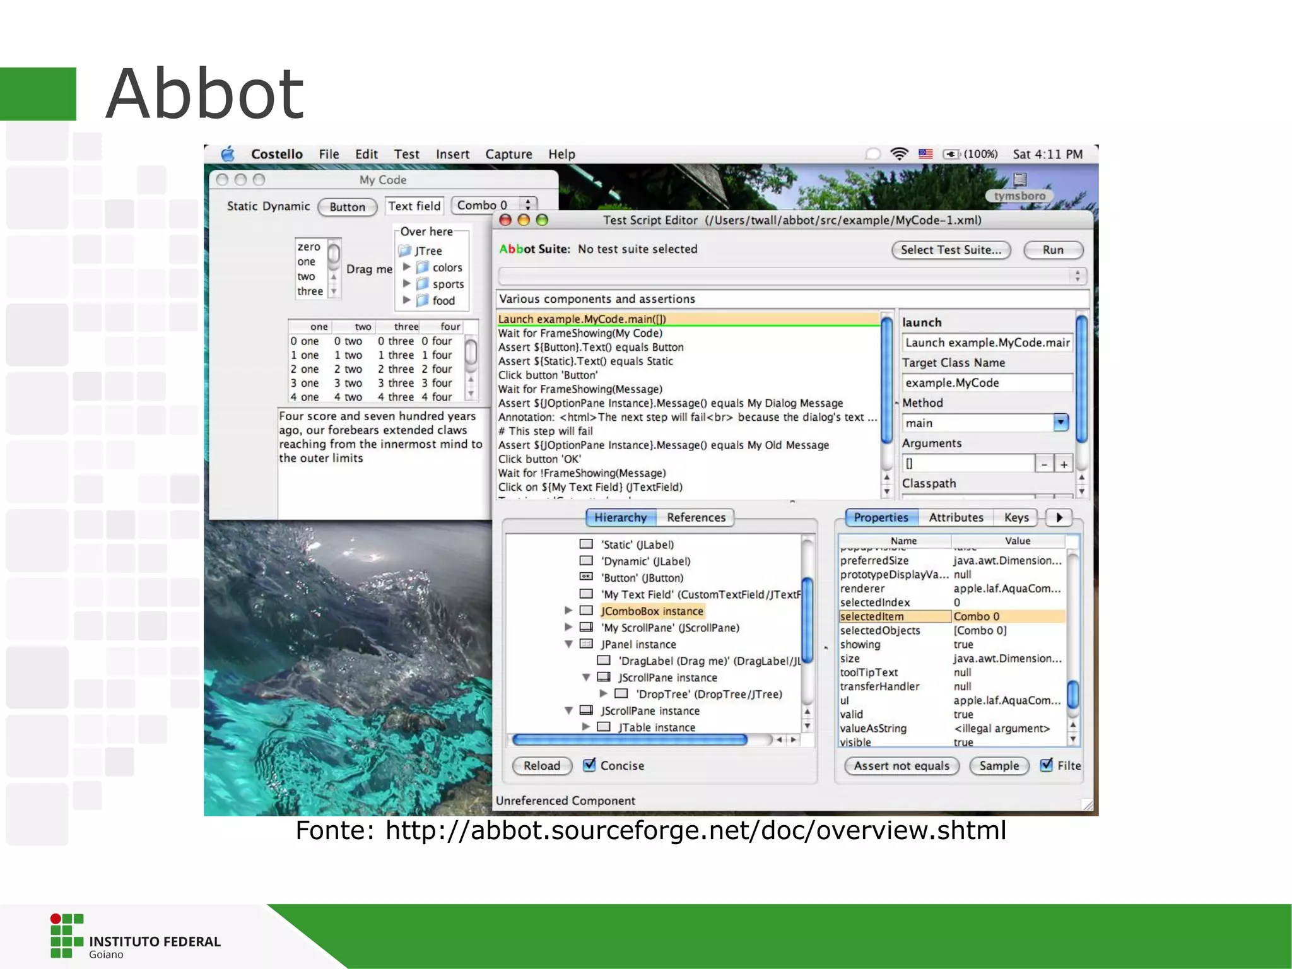Click the 'Static' JLabel component icon
Image resolution: width=1292 pixels, height=969 pixels.
coord(586,544)
